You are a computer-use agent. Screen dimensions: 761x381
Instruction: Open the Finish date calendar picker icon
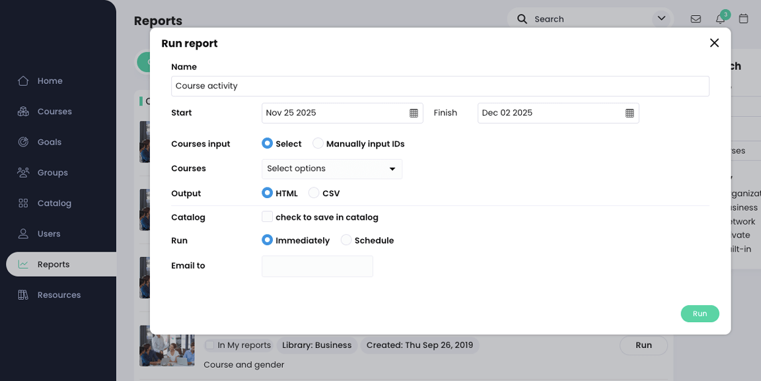tap(630, 113)
